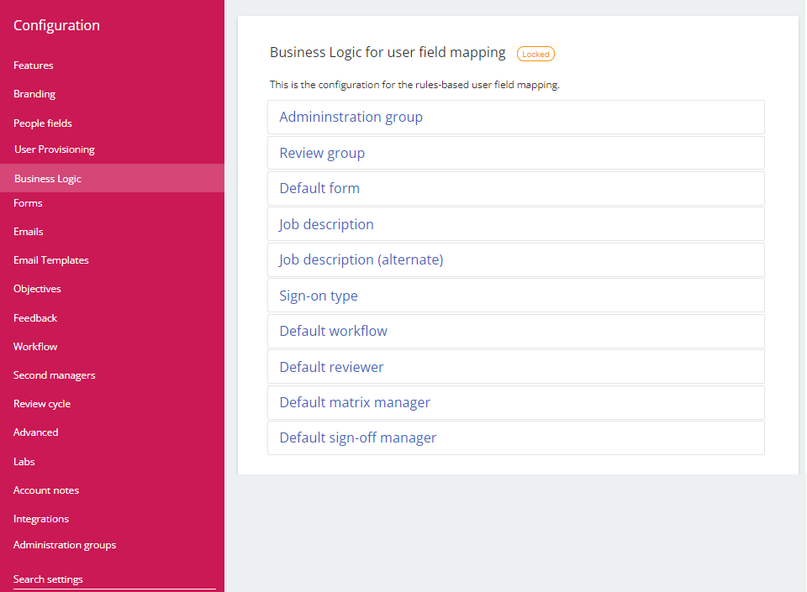Click the Search settings input field
The height and width of the screenshot is (592, 807).
(114, 579)
